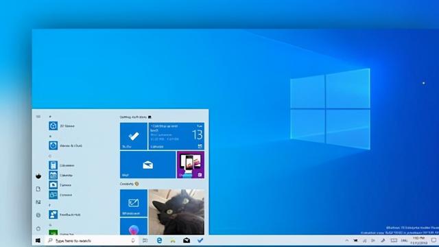Click the volume icon in system tray

(373, 240)
